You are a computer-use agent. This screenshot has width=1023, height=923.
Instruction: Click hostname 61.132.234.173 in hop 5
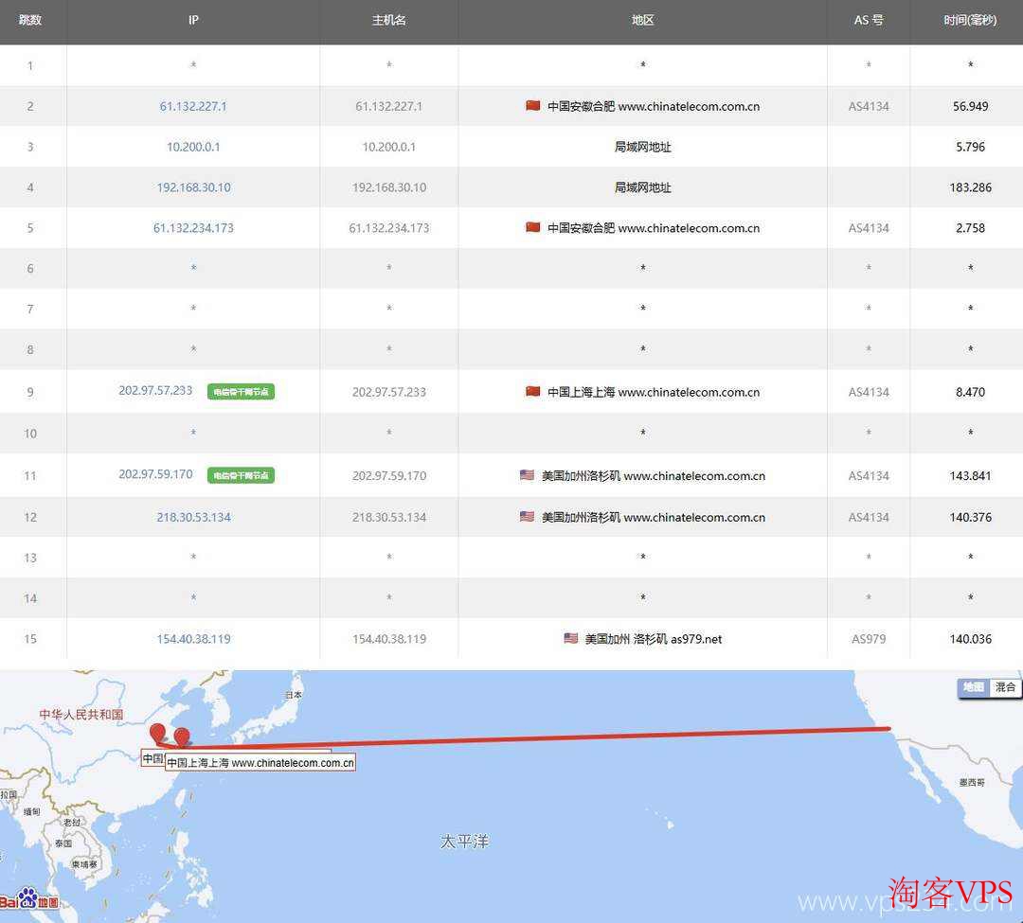(x=389, y=227)
